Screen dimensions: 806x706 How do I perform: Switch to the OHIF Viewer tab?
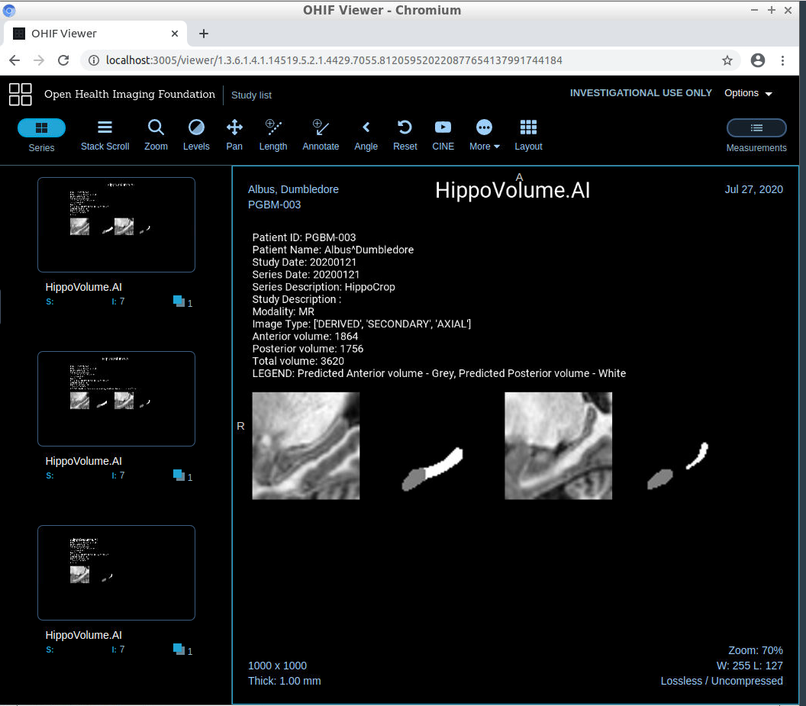[95, 34]
